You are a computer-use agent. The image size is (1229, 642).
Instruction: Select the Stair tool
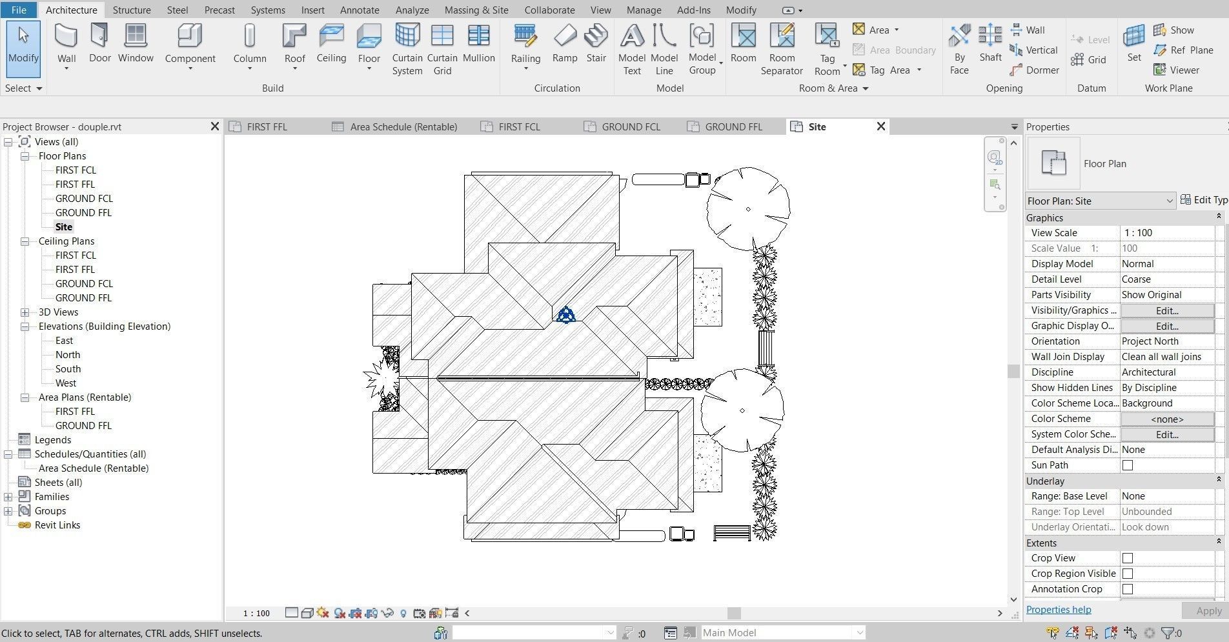(x=596, y=44)
